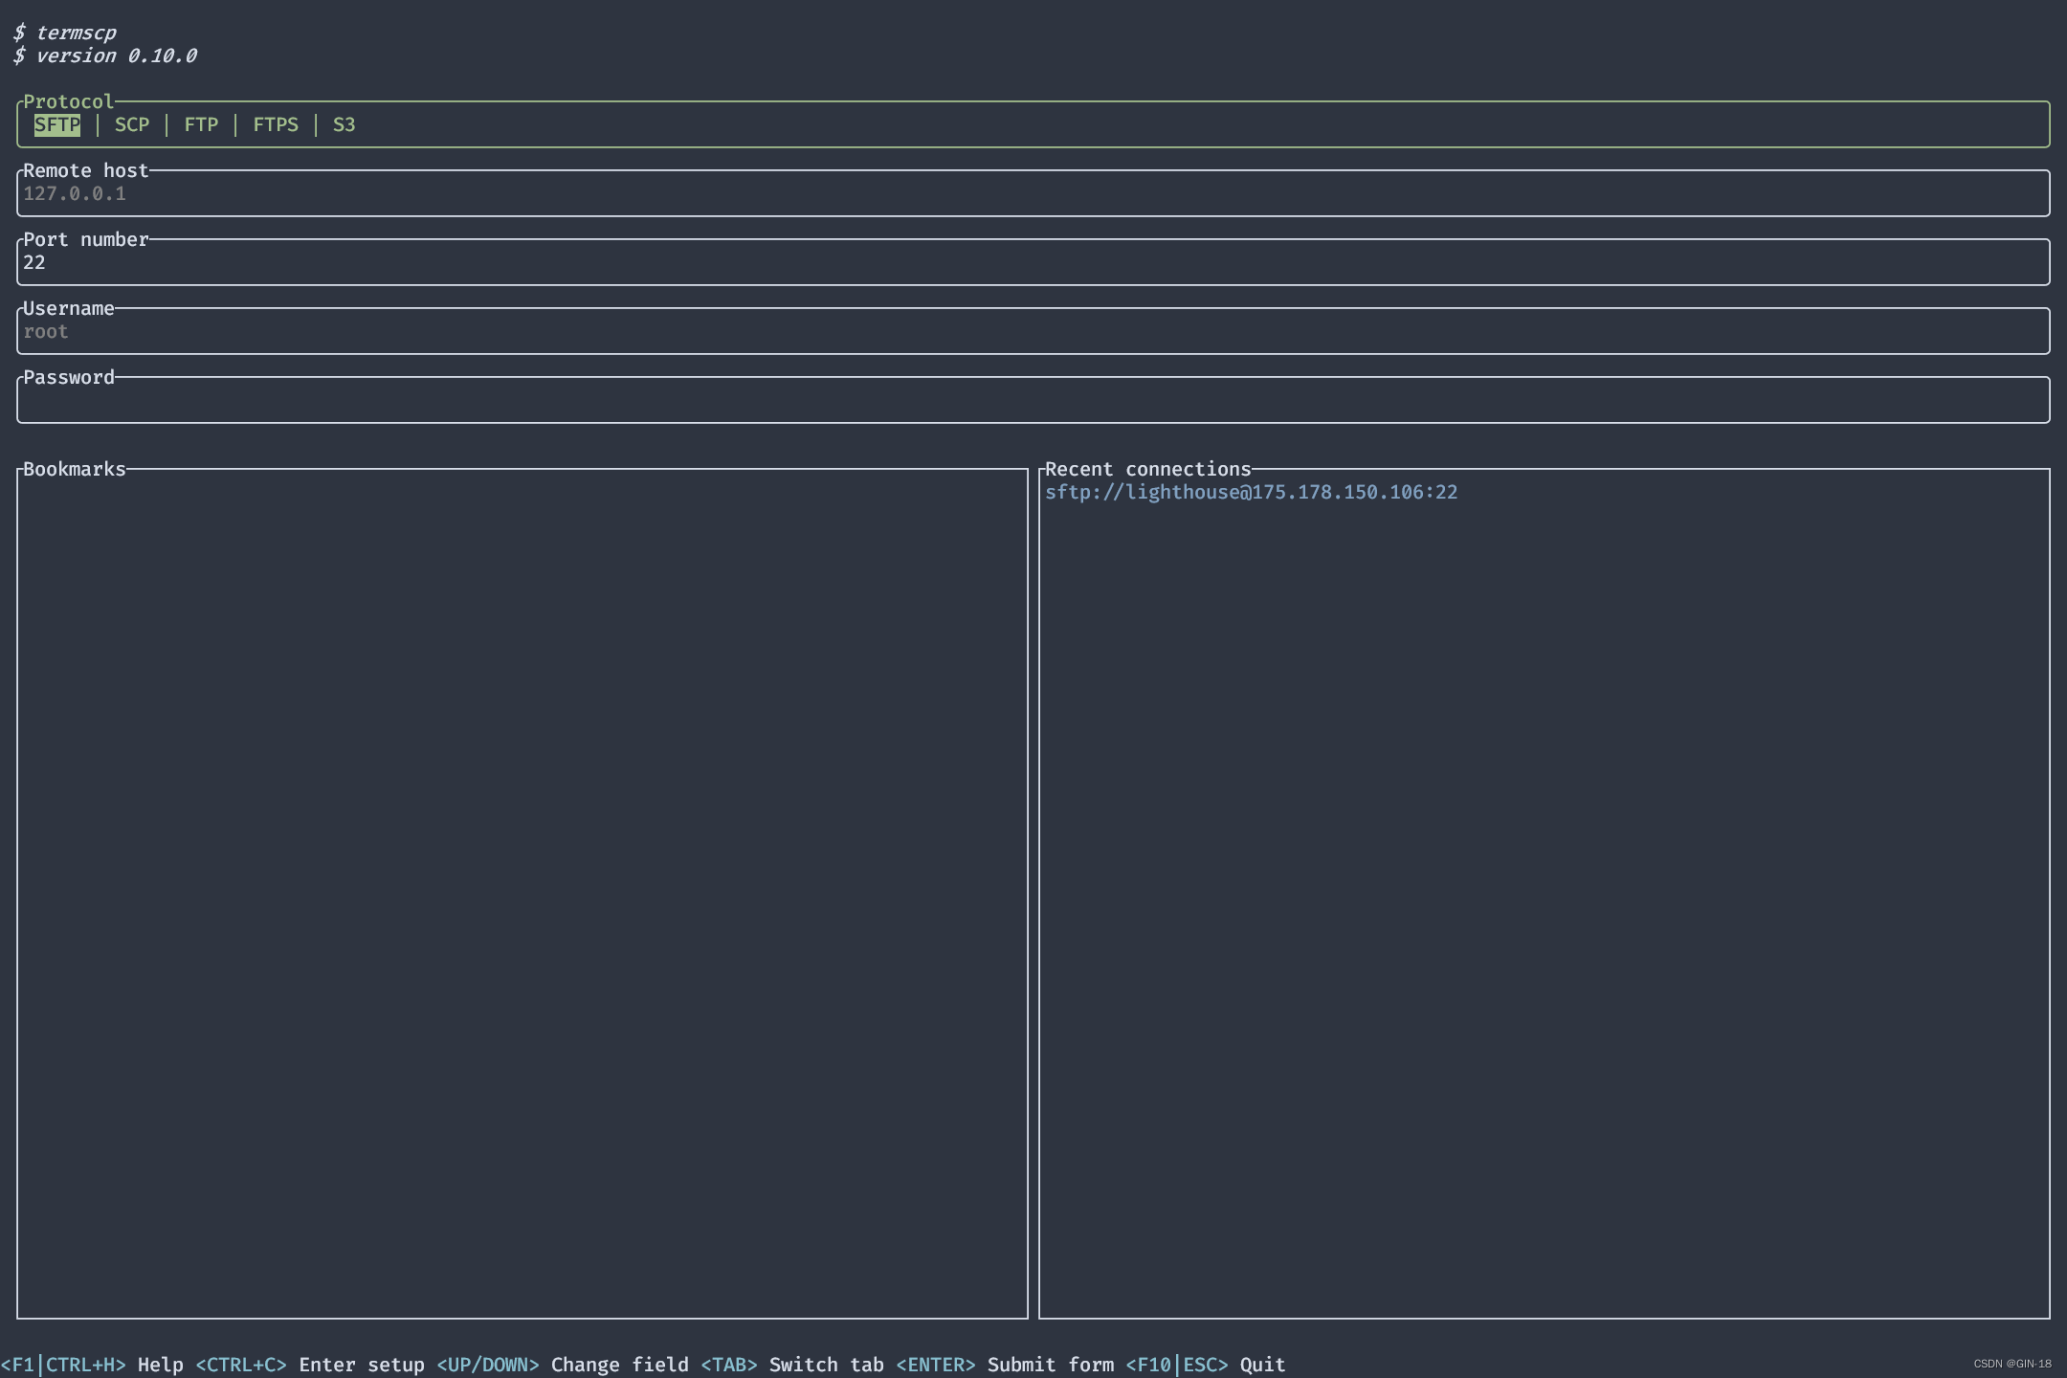This screenshot has width=2067, height=1378.
Task: Click the F1|CTRL+H Help shortcut
Action: click(x=92, y=1365)
